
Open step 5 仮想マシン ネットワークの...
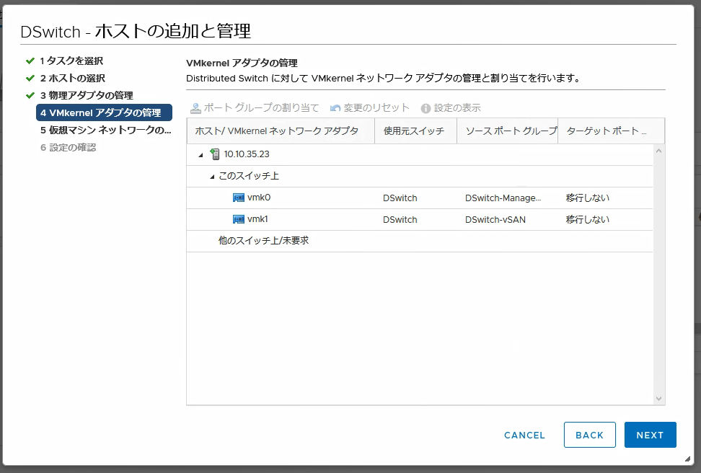click(x=105, y=130)
